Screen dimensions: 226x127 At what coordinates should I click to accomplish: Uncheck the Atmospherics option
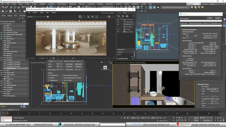pyautogui.click(x=49, y=75)
